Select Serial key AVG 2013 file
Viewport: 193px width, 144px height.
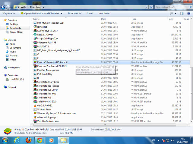[47, 101]
